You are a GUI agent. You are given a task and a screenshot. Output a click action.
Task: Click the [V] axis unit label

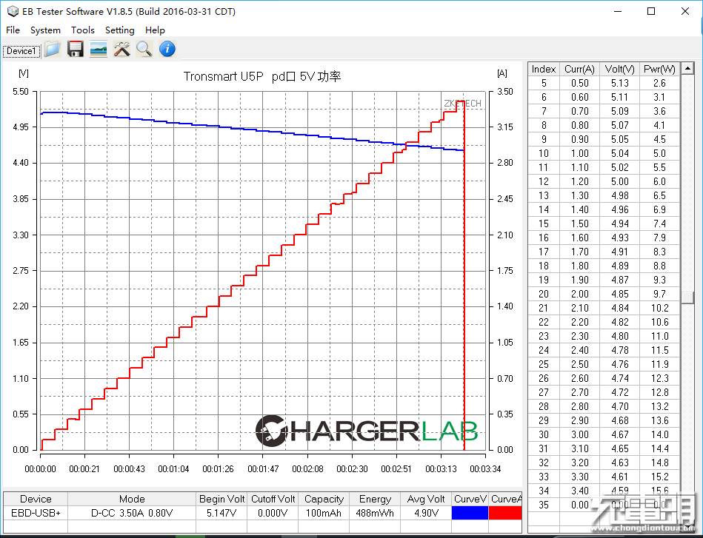(23, 73)
